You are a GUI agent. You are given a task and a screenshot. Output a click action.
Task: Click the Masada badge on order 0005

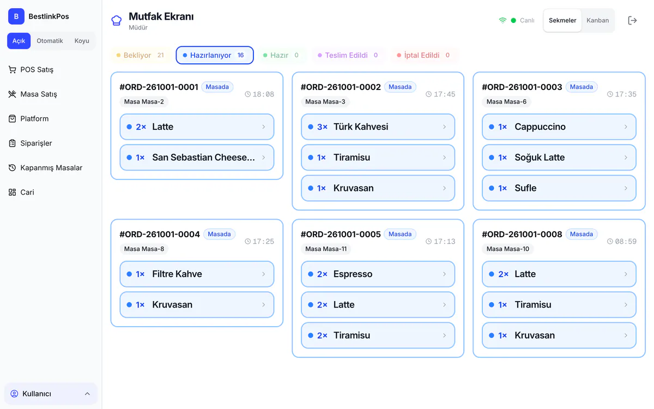click(x=400, y=234)
